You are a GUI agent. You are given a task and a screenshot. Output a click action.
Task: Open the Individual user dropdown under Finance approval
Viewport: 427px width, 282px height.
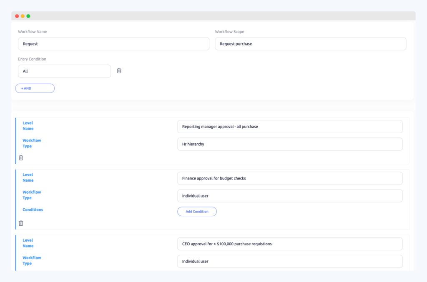[290, 196]
